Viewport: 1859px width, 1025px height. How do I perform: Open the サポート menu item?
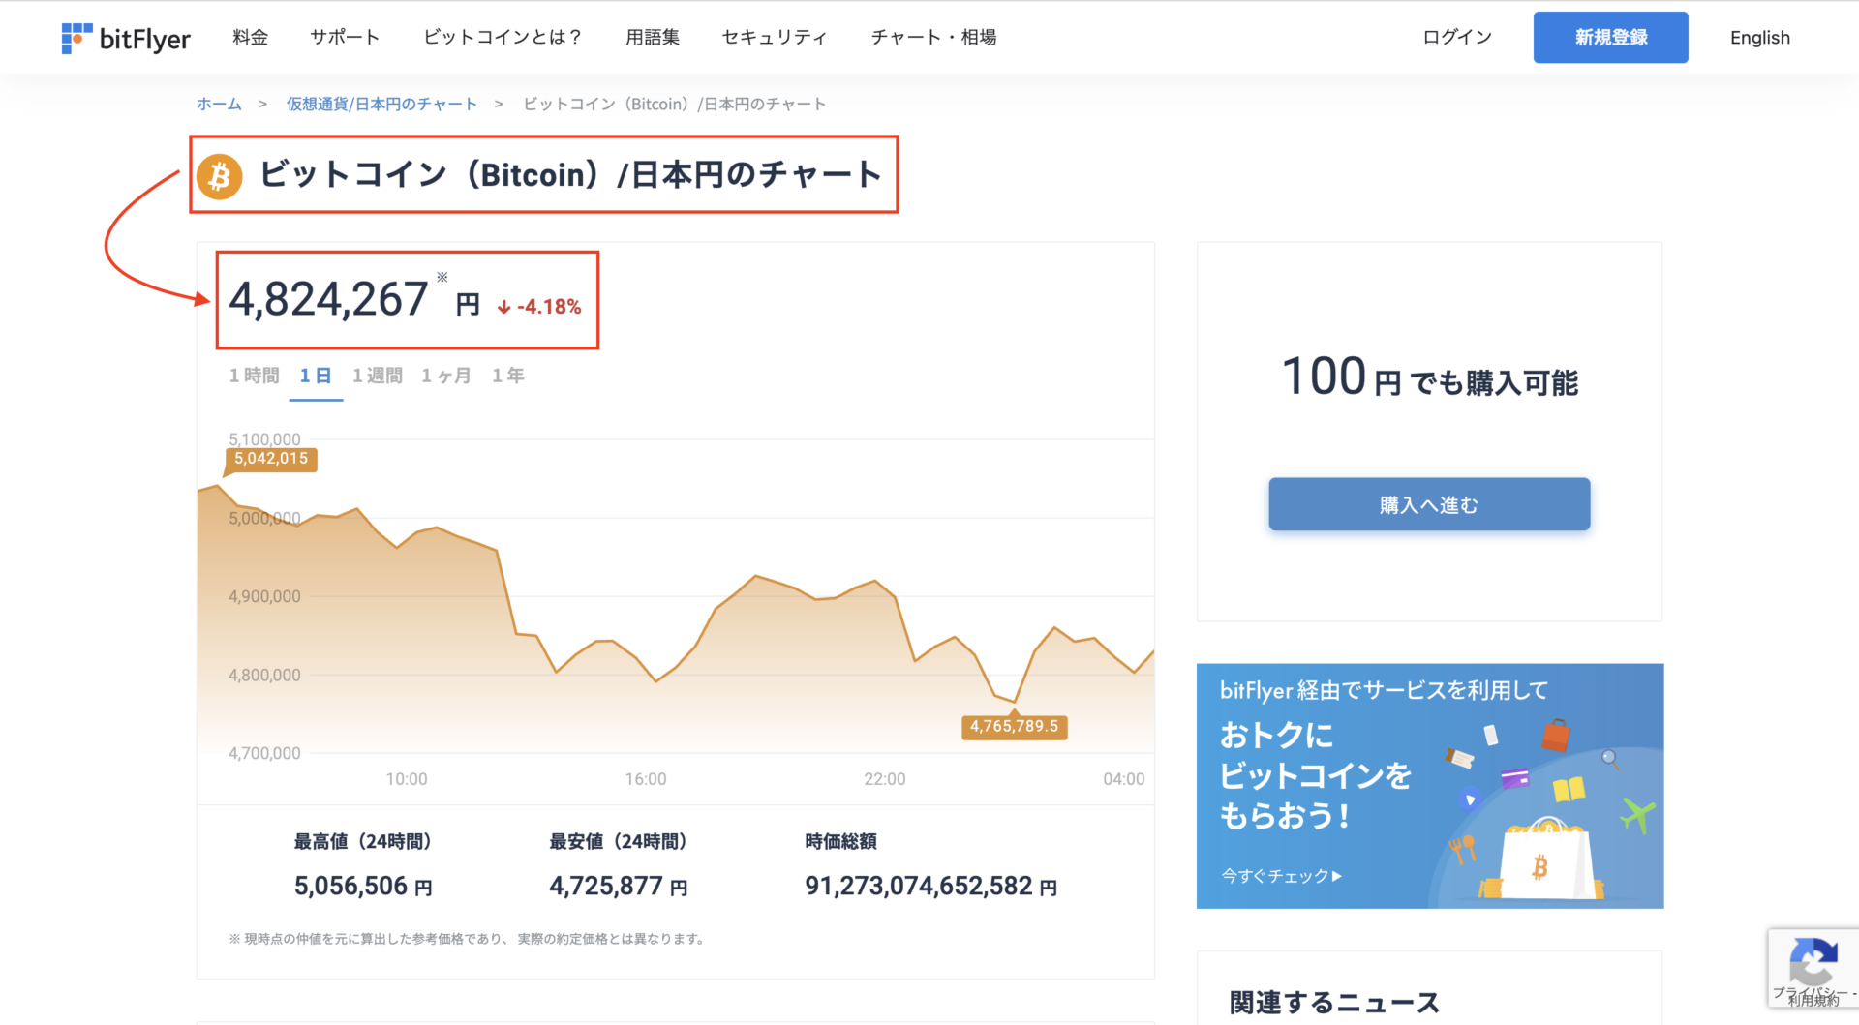pos(345,37)
